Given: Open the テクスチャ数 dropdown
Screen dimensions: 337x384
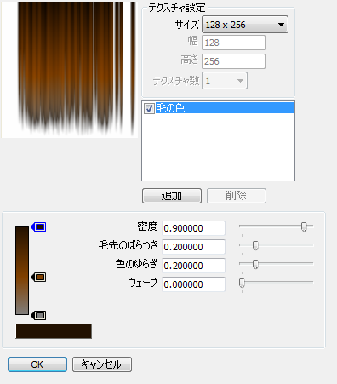Looking at the screenshot, I should coord(225,81).
